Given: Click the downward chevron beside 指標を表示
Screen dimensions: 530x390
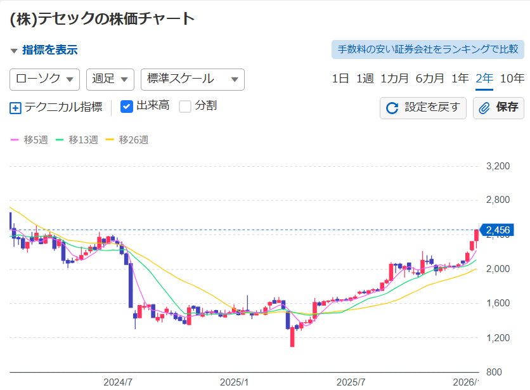Looking at the screenshot, I should [14, 49].
